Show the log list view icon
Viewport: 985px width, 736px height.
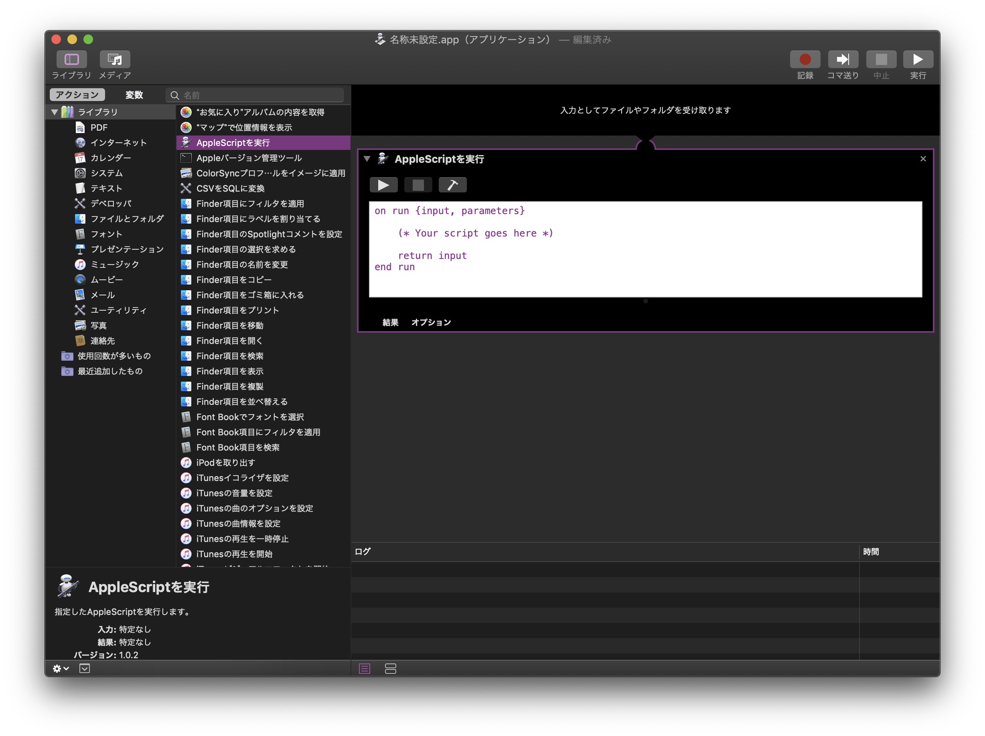[x=365, y=668]
